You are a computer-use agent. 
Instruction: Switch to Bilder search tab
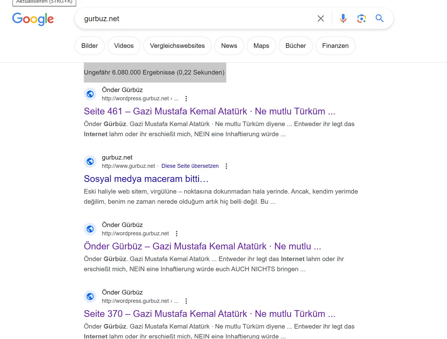pyautogui.click(x=90, y=46)
